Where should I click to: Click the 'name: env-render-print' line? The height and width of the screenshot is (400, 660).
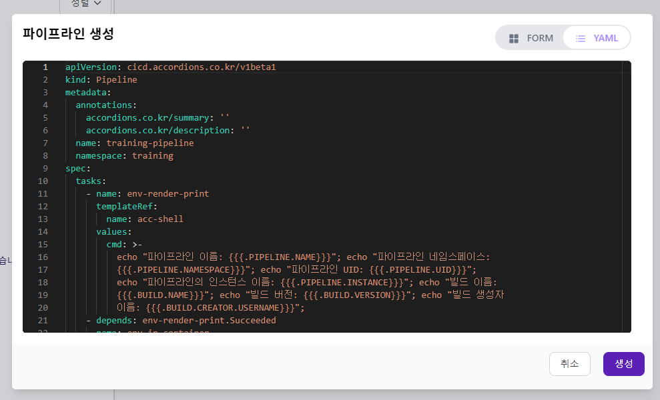pyautogui.click(x=147, y=193)
